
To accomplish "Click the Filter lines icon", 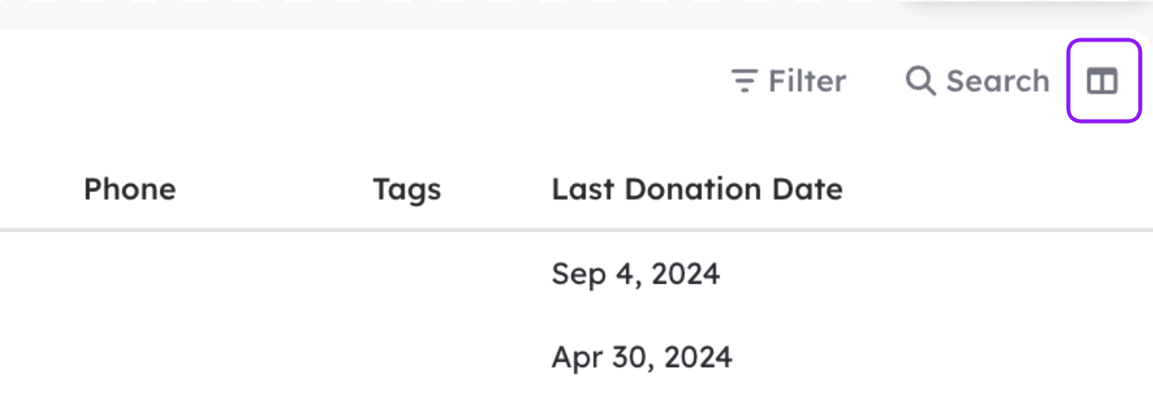I will click(x=744, y=81).
